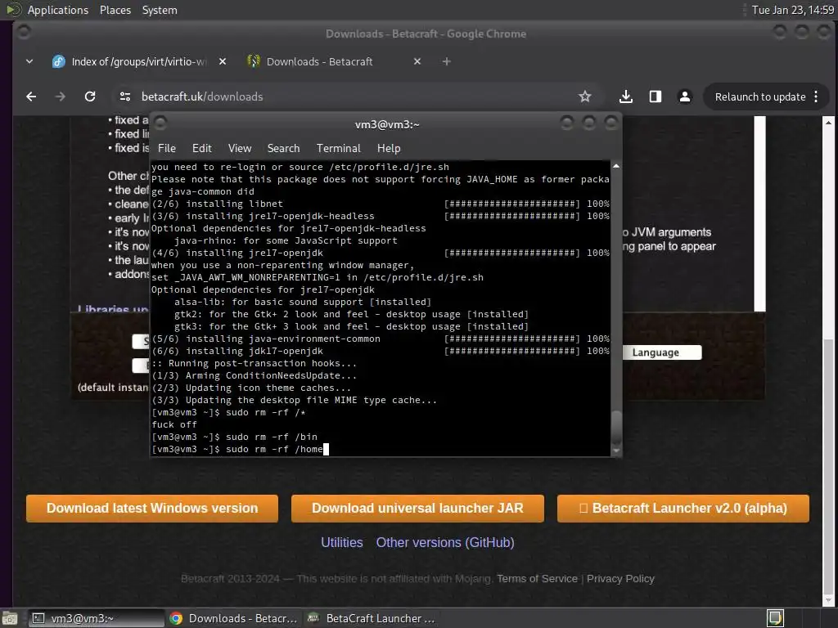Viewport: 838px width, 628px height.
Task: Close the Index of /groups/virt tab
Action: point(223,61)
